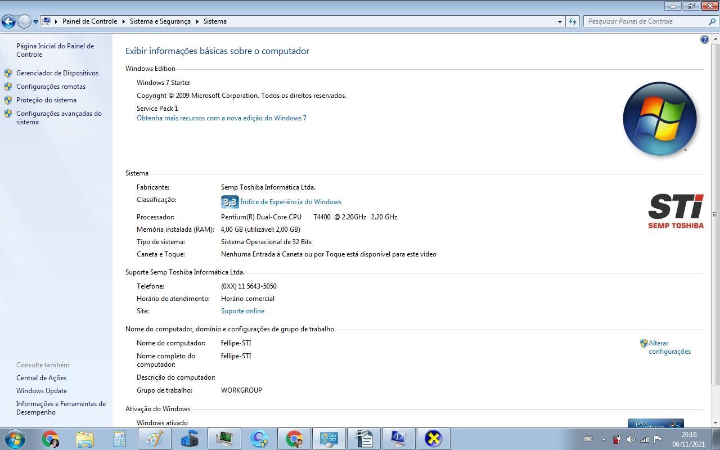Open the blue castle app in taskbar
This screenshot has height=450, width=720.
(190, 439)
